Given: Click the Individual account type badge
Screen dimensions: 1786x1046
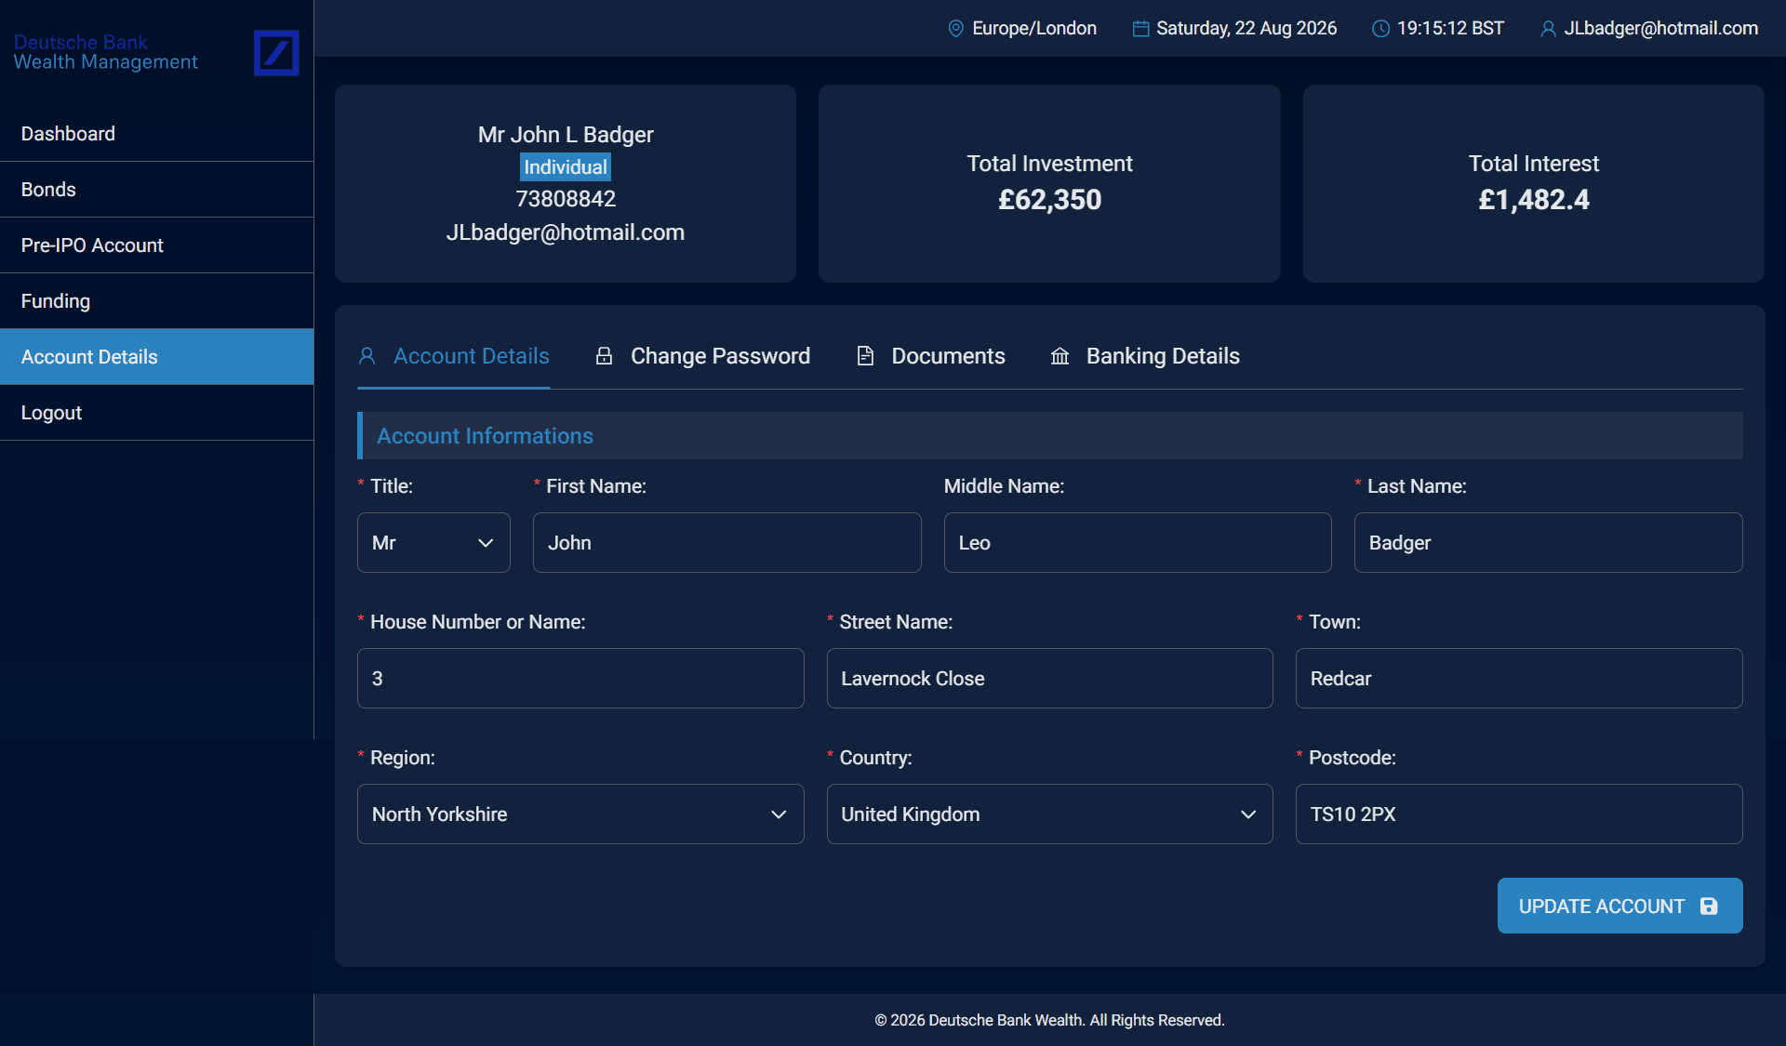Looking at the screenshot, I should pos(566,167).
